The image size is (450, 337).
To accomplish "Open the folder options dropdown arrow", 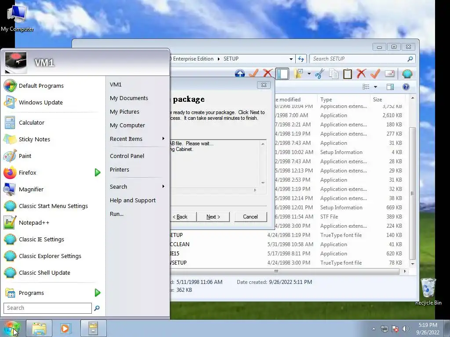I will click(x=309, y=74).
